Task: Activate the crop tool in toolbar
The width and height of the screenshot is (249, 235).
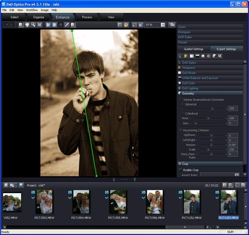Action: click(x=39, y=25)
